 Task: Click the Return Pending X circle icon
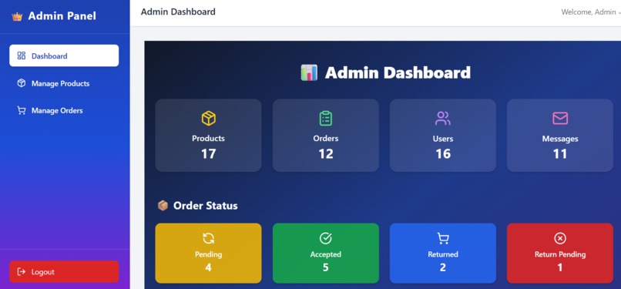[x=560, y=238]
